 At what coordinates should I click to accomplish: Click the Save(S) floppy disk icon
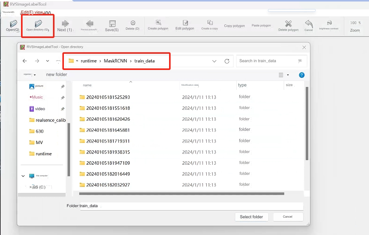click(x=112, y=23)
